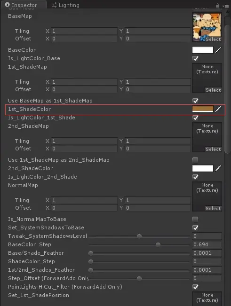Click Select on the 1st_ShadeMap texture slot

[x=213, y=90]
